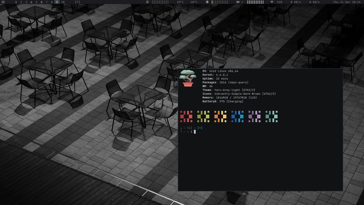This screenshot has width=364, height=205.
Task: Switch to workspace 10
Action: [63, 2]
